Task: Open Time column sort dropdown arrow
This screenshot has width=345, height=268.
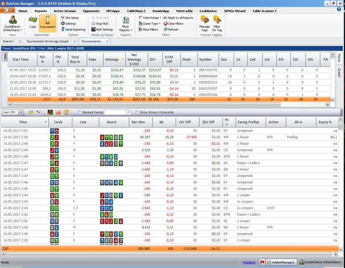Action: click(45, 122)
